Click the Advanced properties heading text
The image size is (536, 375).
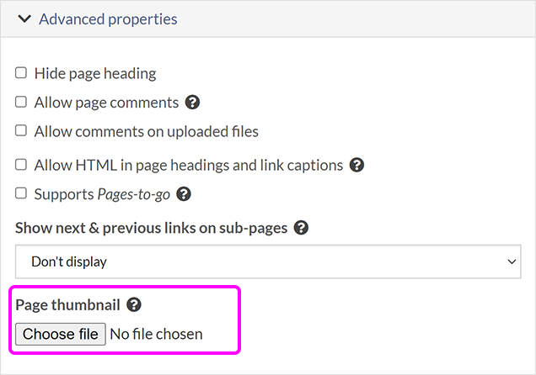(108, 18)
